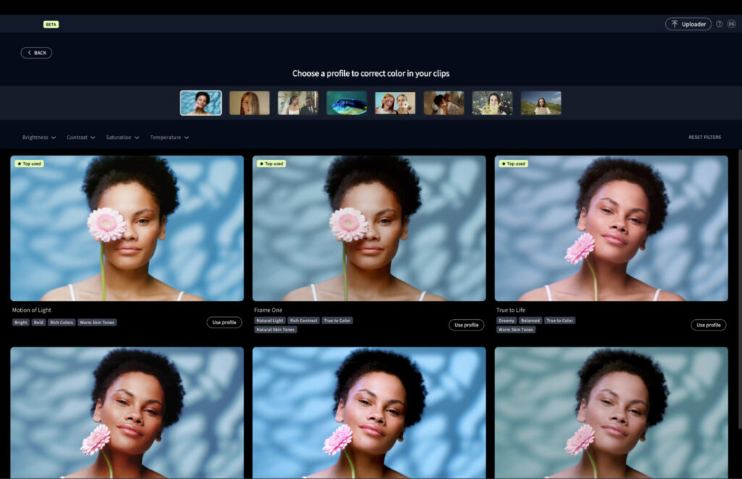Click the Dreamy tag under True to Life

(x=506, y=321)
